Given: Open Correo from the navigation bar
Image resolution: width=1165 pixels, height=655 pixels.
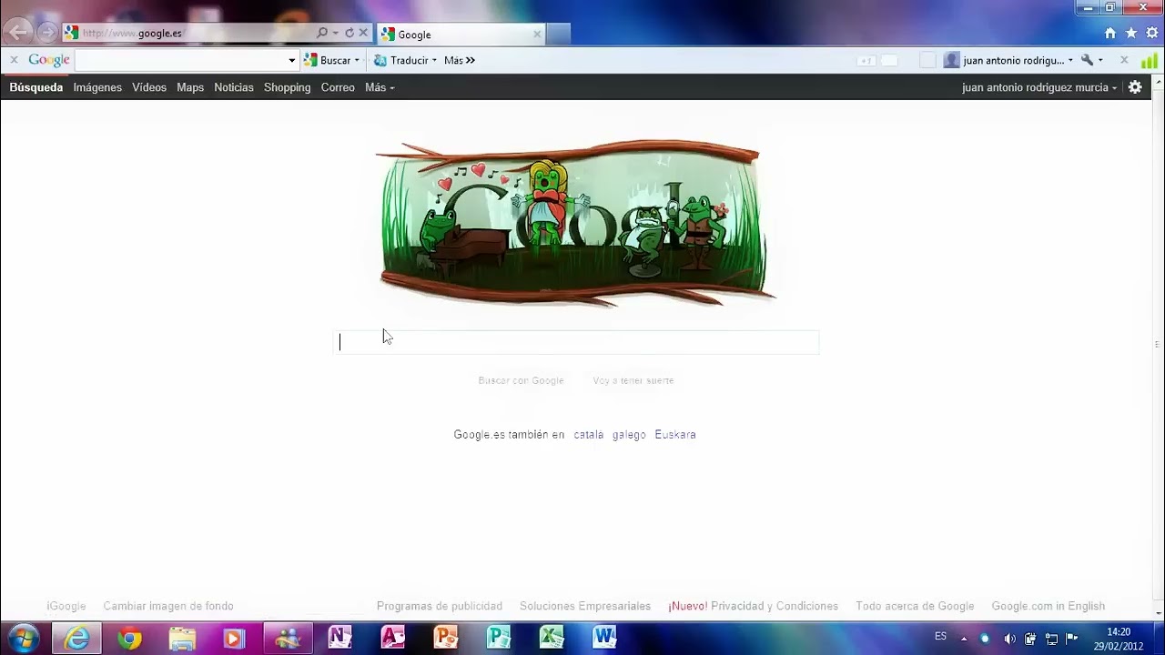Looking at the screenshot, I should click(338, 87).
